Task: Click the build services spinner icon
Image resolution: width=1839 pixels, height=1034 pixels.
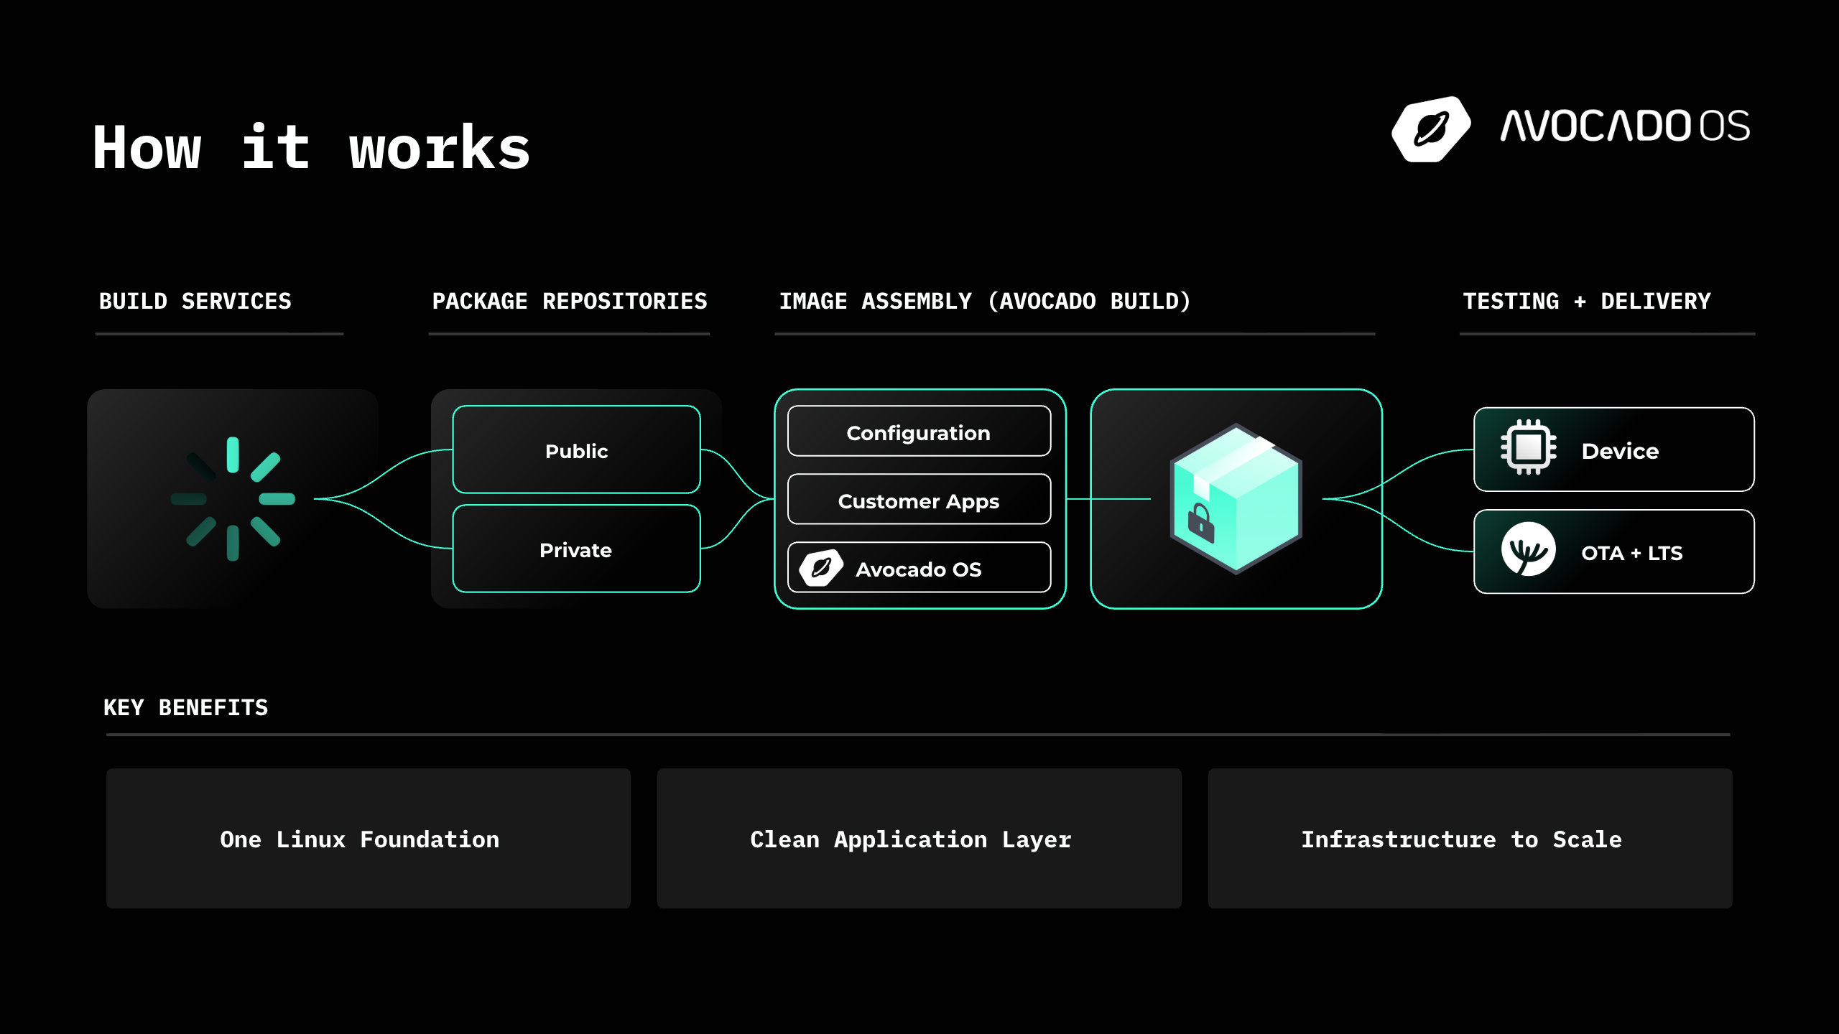Action: 233,498
